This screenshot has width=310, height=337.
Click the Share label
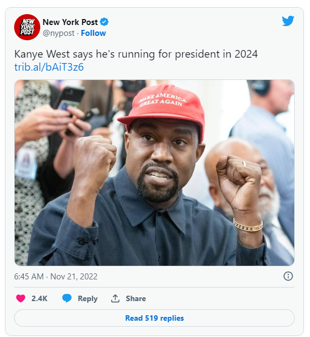[x=136, y=298]
